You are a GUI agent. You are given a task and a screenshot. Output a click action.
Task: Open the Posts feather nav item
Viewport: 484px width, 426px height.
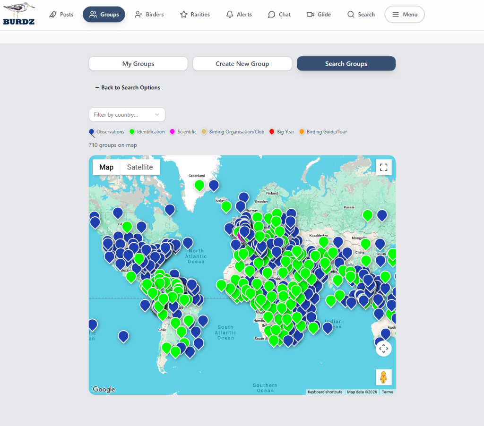(61, 15)
